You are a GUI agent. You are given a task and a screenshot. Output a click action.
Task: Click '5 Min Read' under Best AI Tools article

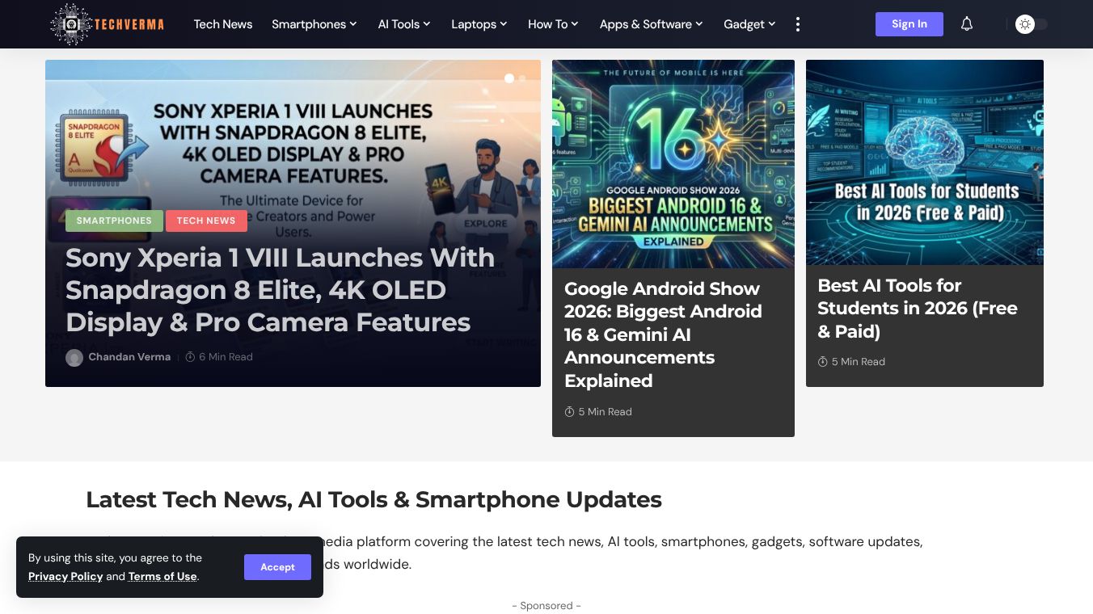point(851,362)
